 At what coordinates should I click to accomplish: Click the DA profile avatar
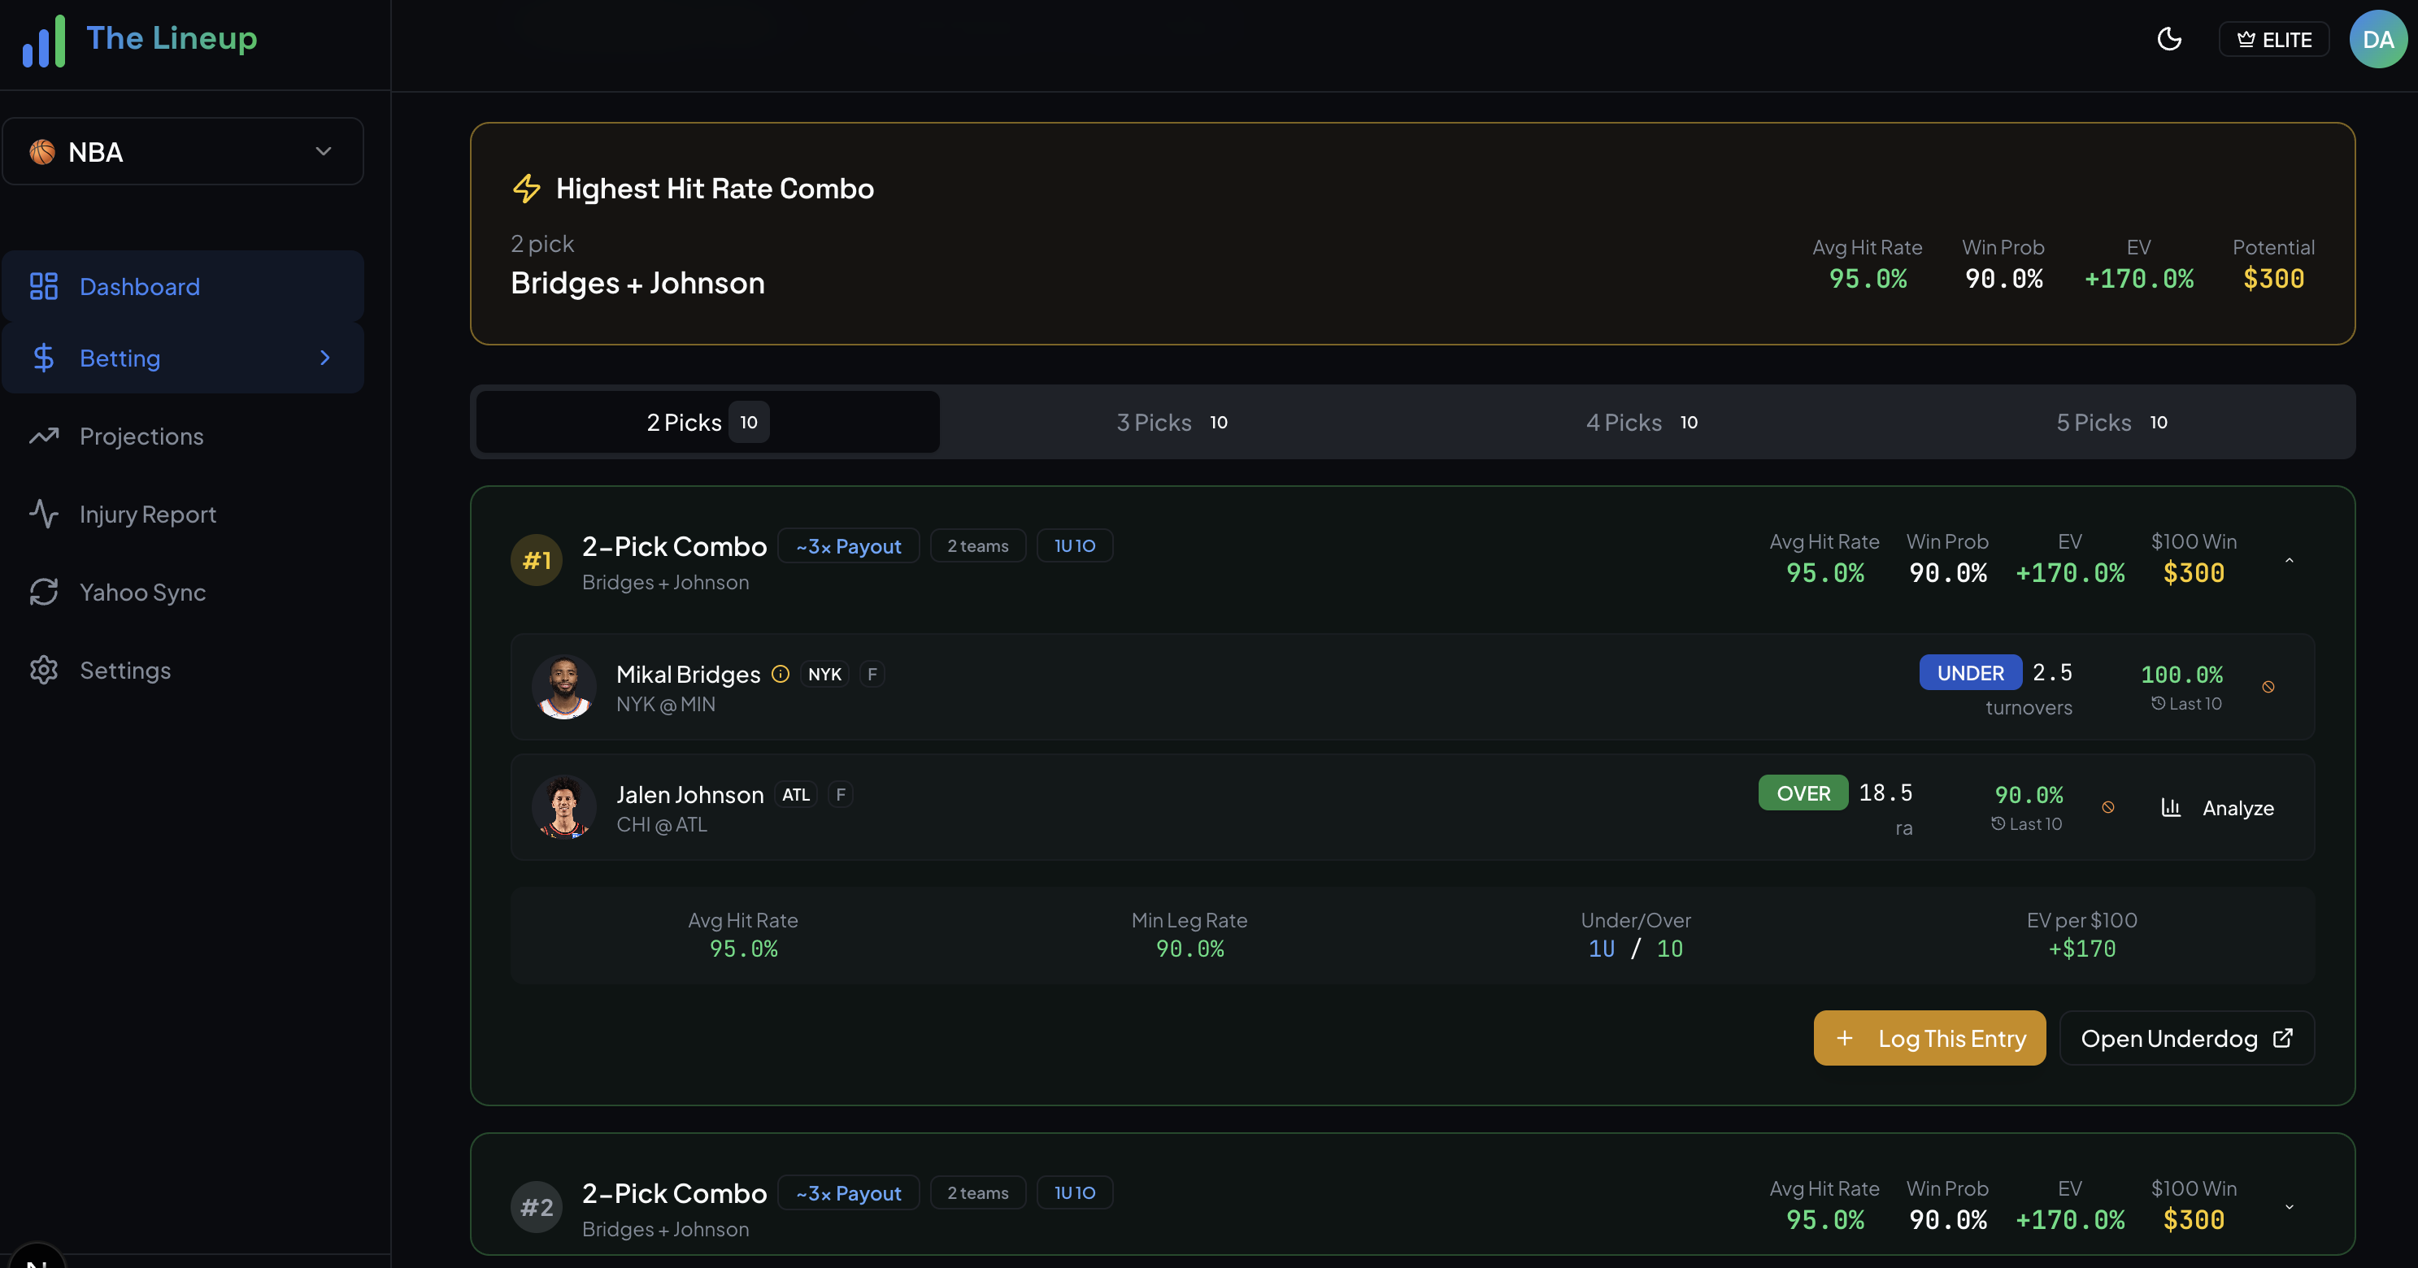(2377, 38)
